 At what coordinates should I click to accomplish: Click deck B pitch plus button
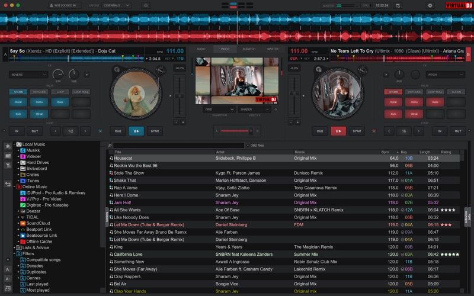click(297, 123)
